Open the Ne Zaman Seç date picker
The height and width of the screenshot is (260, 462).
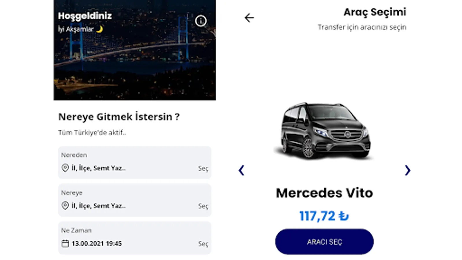[203, 244]
